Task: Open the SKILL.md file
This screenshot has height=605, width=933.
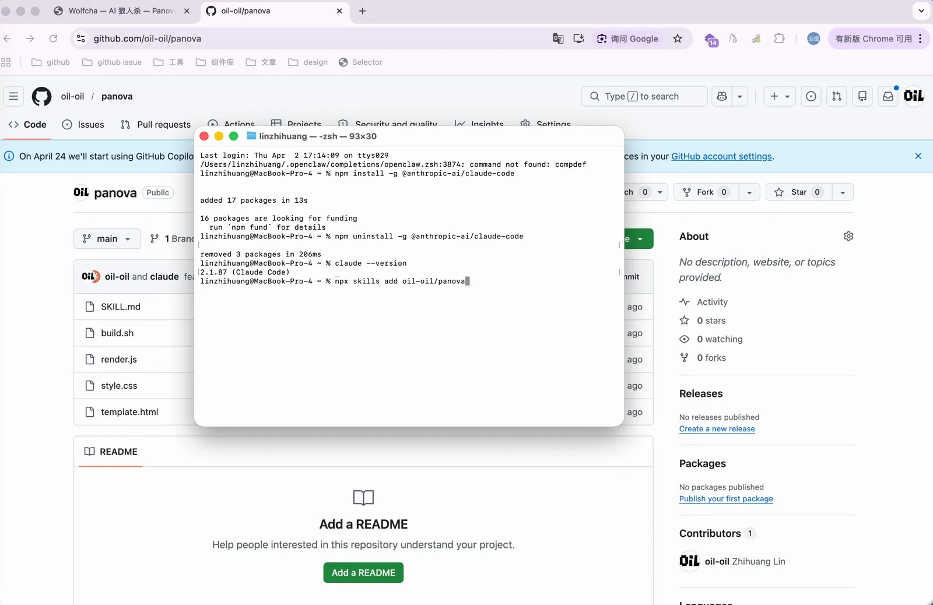Action: [120, 307]
